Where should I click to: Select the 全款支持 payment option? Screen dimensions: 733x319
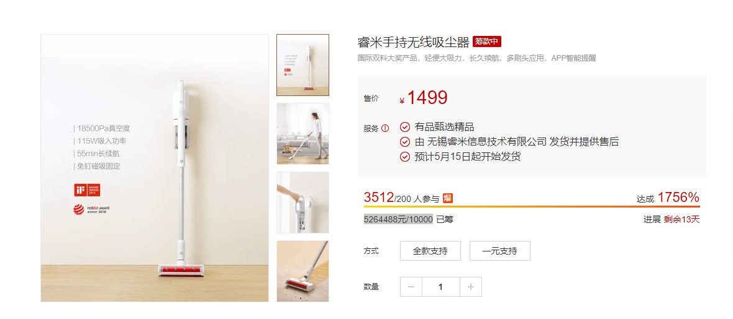(430, 251)
